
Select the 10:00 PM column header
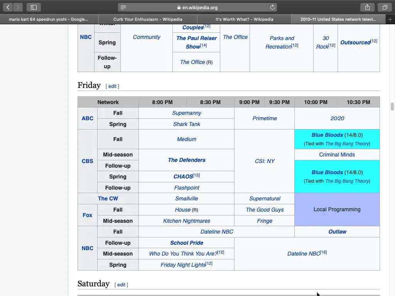[x=316, y=102]
